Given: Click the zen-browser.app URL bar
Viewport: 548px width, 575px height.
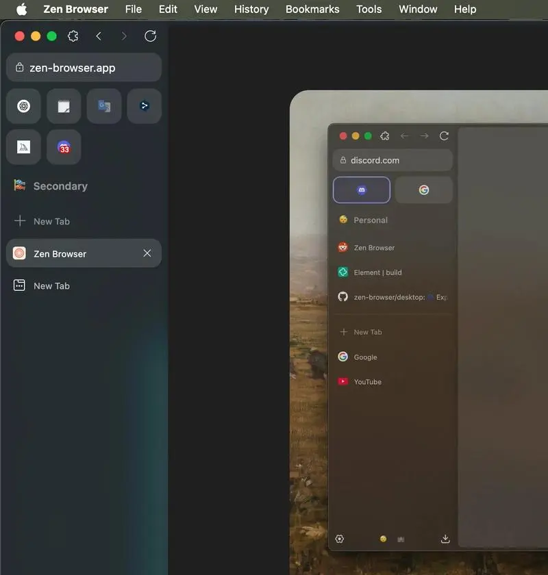Looking at the screenshot, I should 84,68.
